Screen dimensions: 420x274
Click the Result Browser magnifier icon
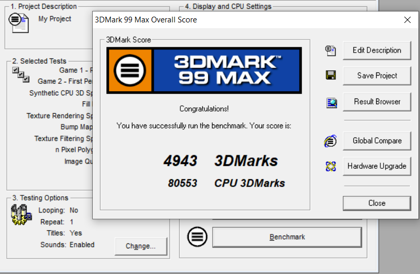pos(331,103)
